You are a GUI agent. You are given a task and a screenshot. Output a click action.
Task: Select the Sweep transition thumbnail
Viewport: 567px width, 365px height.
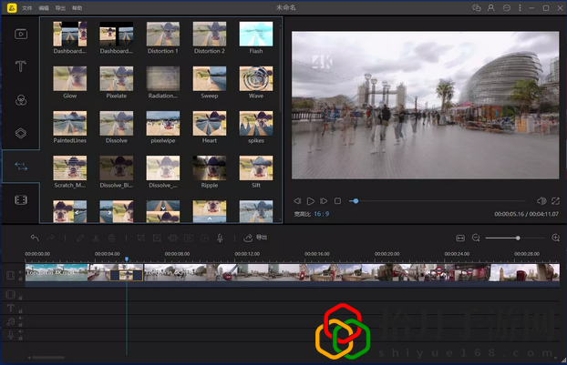point(210,78)
